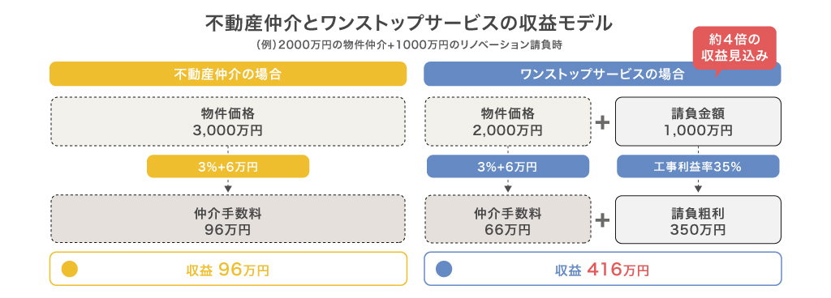Select the ワンストップサービスの場合 blue header
This screenshot has width=831, height=298.
(x=603, y=74)
